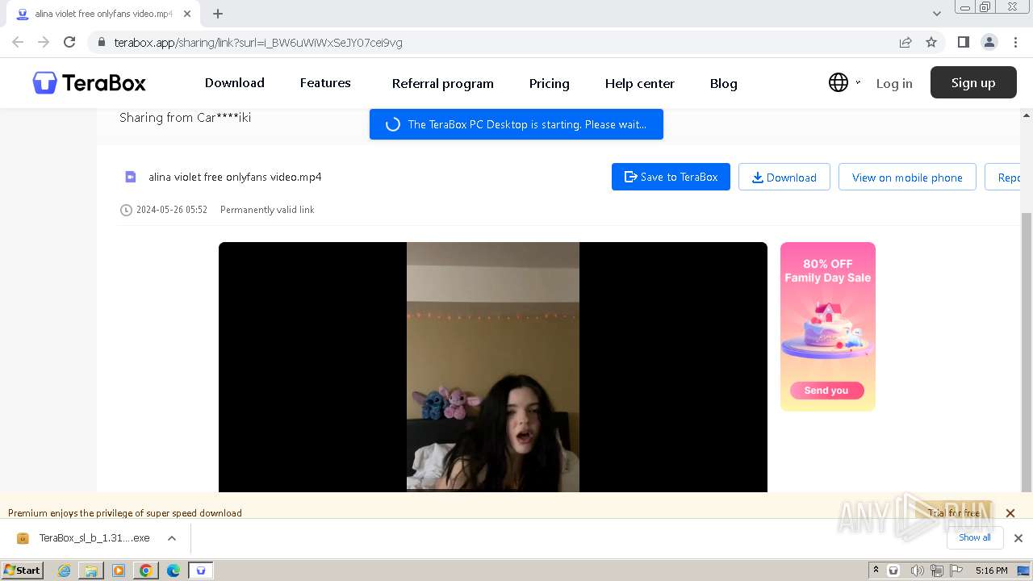Click the site lock icon
This screenshot has height=581, width=1033.
click(101, 43)
